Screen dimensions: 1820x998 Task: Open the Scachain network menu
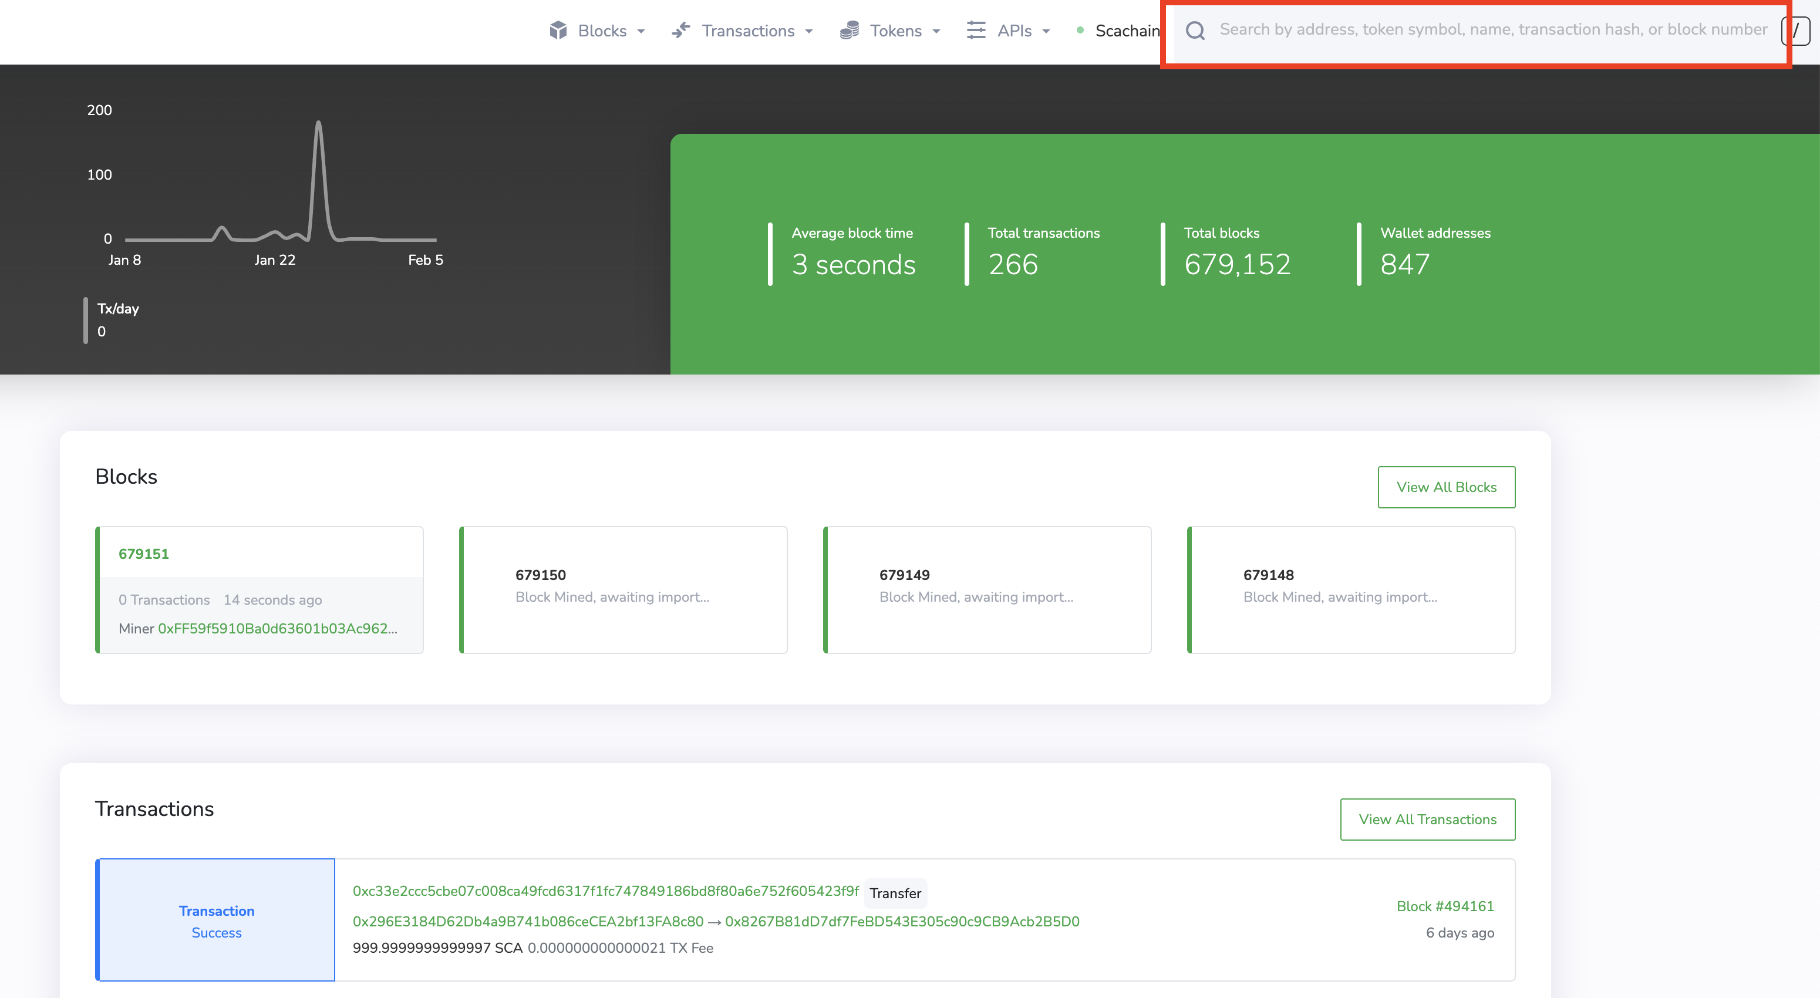click(1127, 31)
